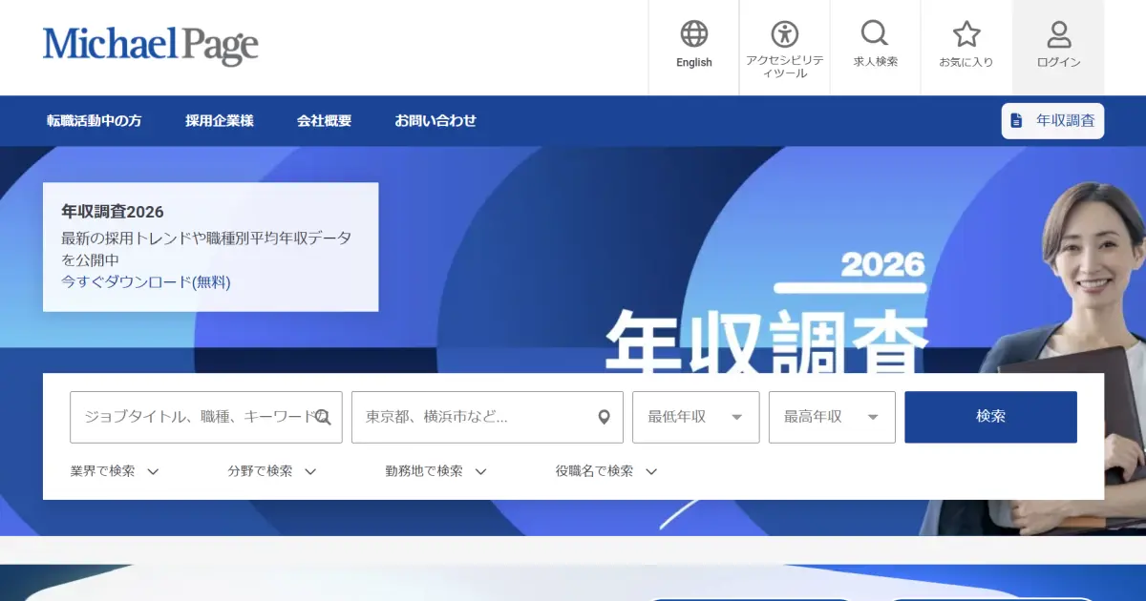Click the location pin icon
Viewport: 1146px width, 601px height.
tap(604, 417)
